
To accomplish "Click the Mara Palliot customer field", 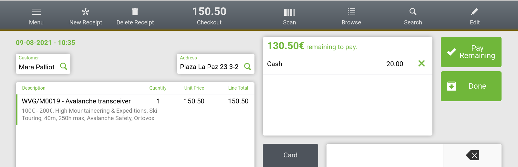I will point(37,67).
